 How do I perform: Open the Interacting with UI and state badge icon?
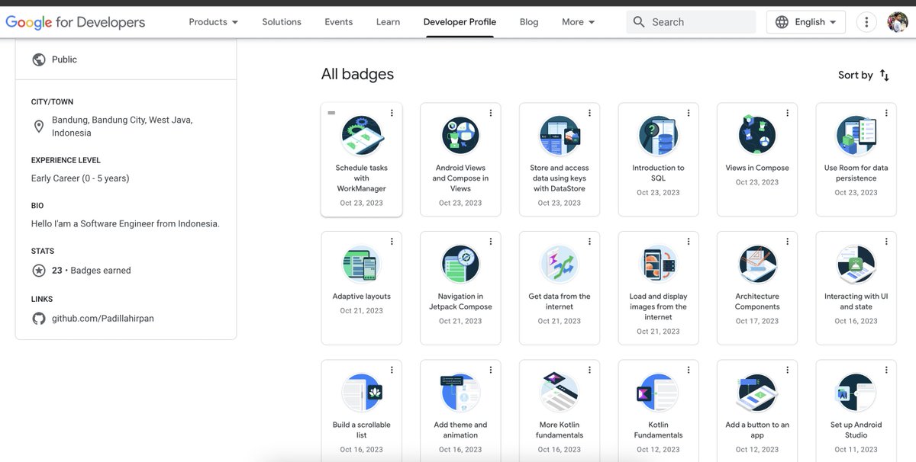point(856,265)
